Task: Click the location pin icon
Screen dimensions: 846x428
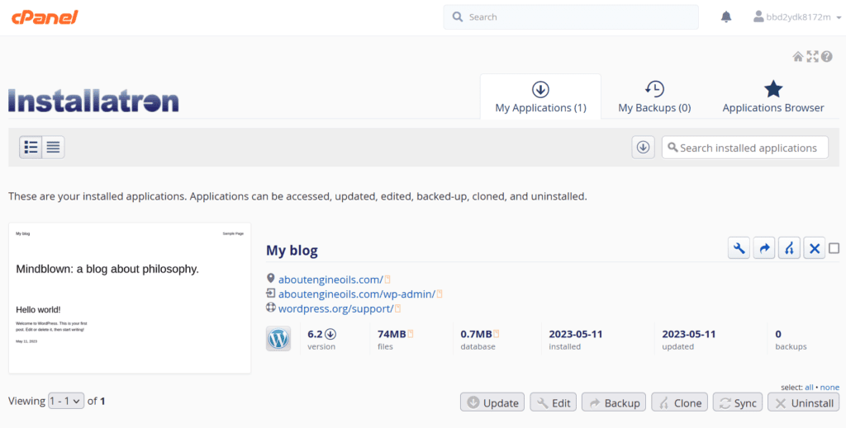Action: click(271, 279)
